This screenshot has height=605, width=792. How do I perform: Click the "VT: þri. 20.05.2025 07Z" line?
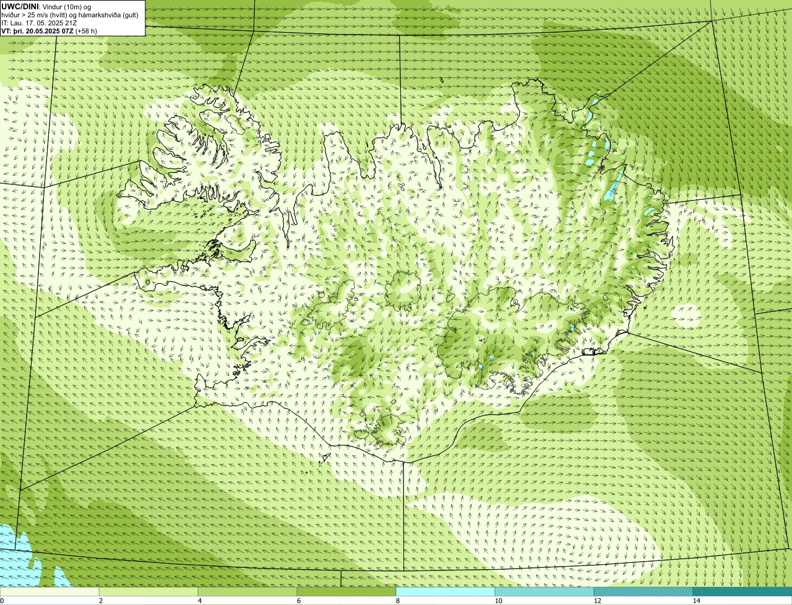49,31
